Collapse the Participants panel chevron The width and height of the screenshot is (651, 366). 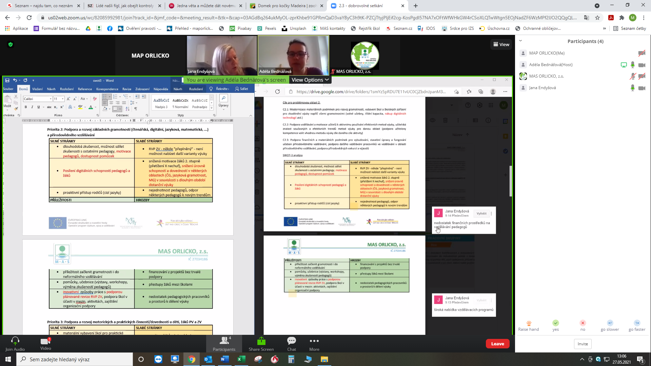(520, 41)
